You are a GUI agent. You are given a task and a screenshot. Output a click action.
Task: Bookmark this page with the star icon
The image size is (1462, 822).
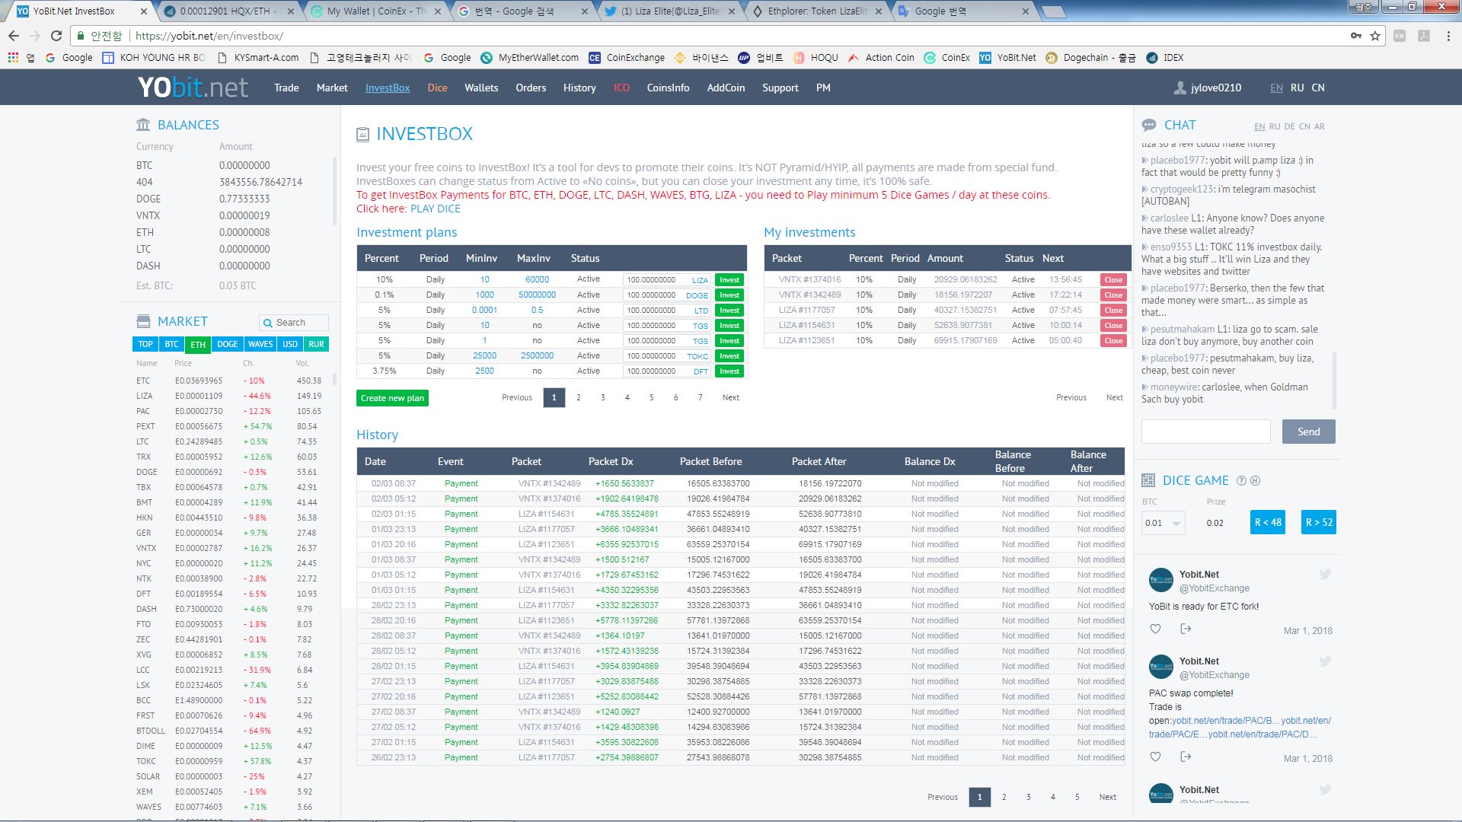click(1375, 36)
